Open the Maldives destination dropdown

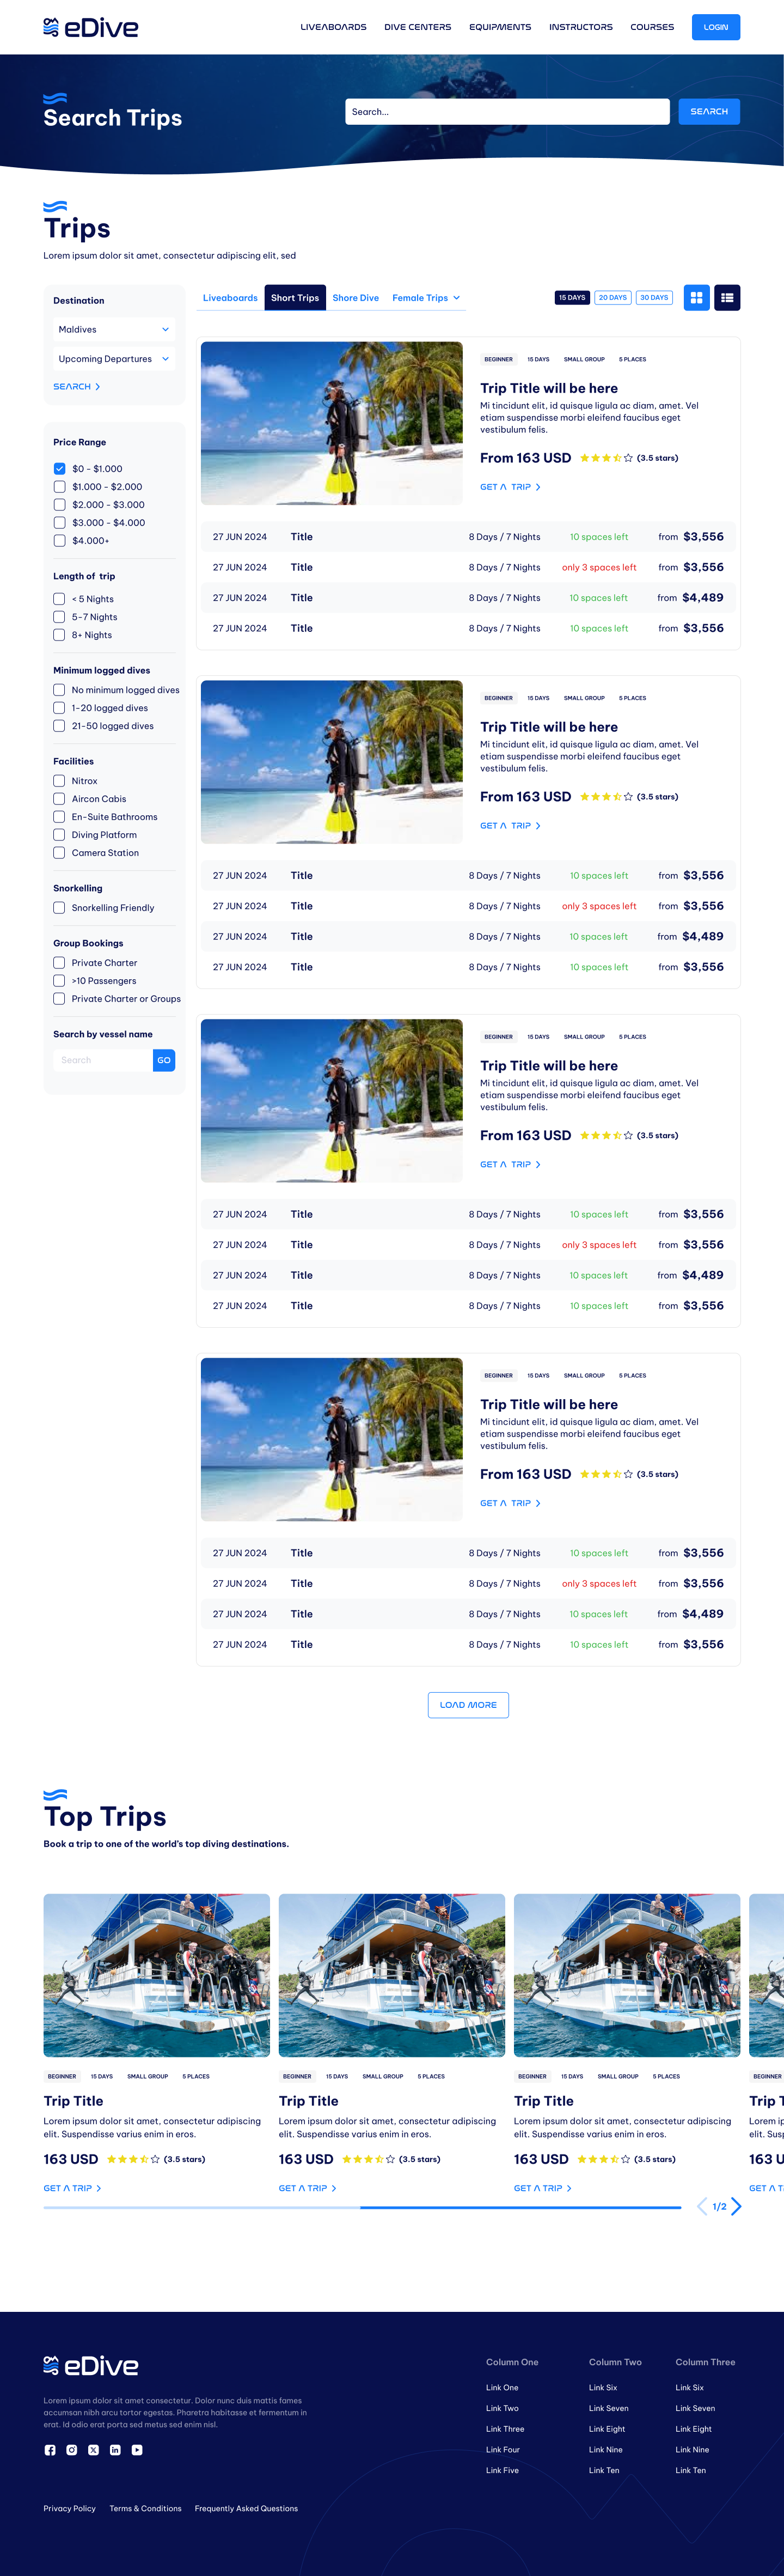pyautogui.click(x=114, y=330)
